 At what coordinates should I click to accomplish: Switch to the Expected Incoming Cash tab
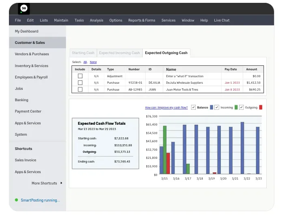[119, 53]
